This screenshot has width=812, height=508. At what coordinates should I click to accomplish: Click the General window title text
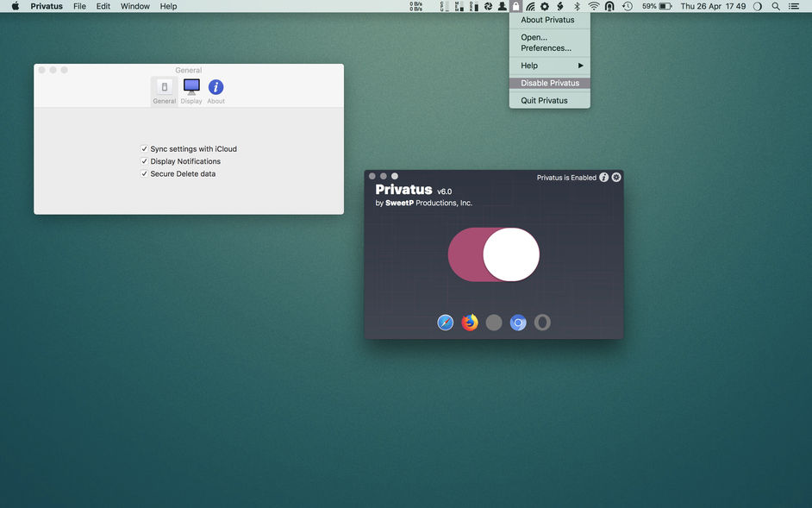(x=189, y=70)
